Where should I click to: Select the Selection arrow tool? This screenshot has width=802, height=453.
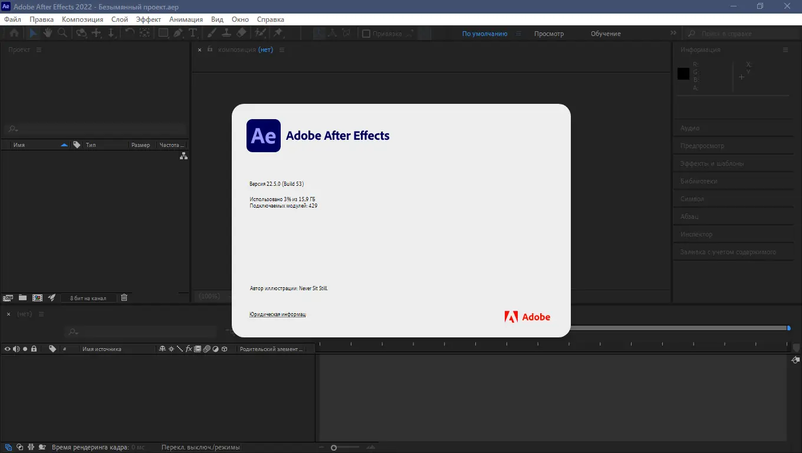click(x=33, y=33)
